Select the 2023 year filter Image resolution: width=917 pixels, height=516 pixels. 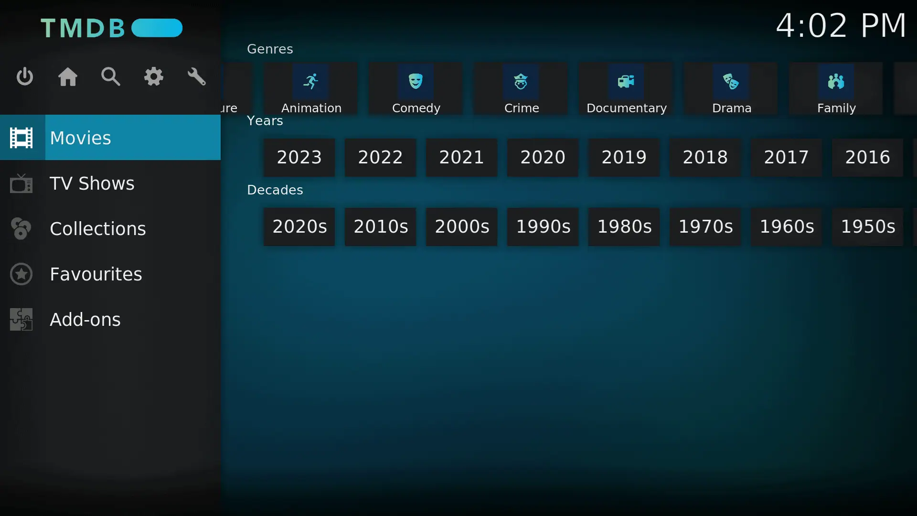pos(299,157)
